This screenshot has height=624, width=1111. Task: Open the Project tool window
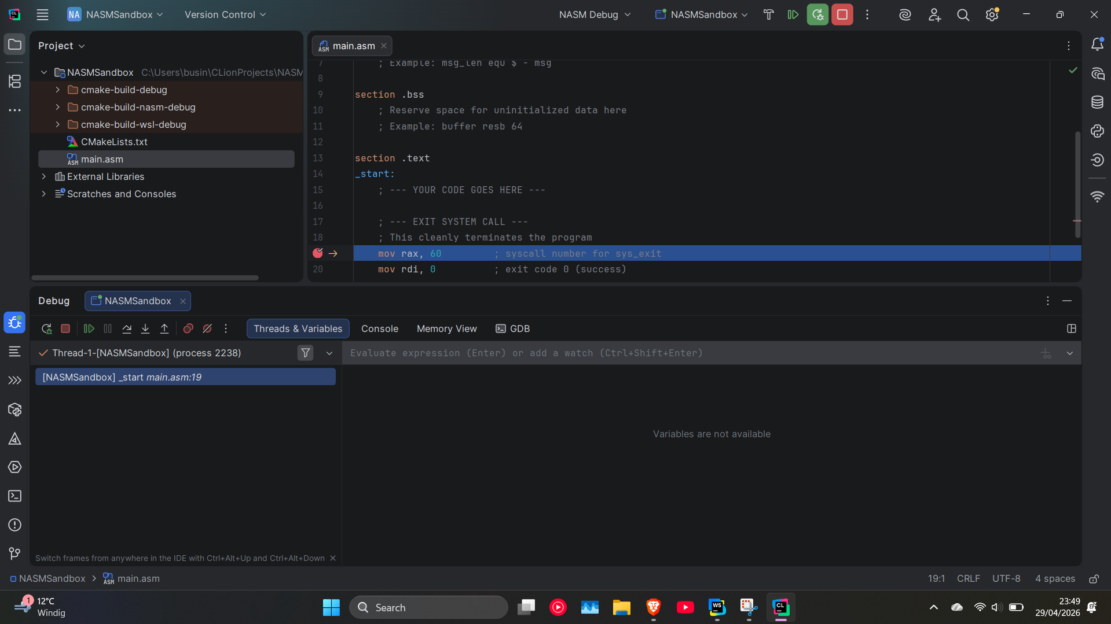14,45
